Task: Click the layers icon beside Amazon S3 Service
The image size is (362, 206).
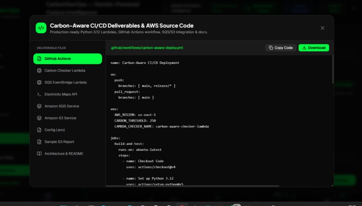Action: 39,118
